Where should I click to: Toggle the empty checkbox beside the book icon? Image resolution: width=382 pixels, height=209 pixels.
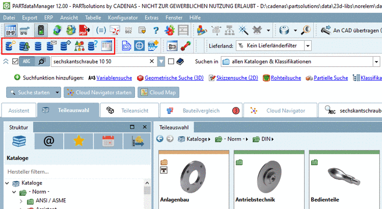click(171, 62)
